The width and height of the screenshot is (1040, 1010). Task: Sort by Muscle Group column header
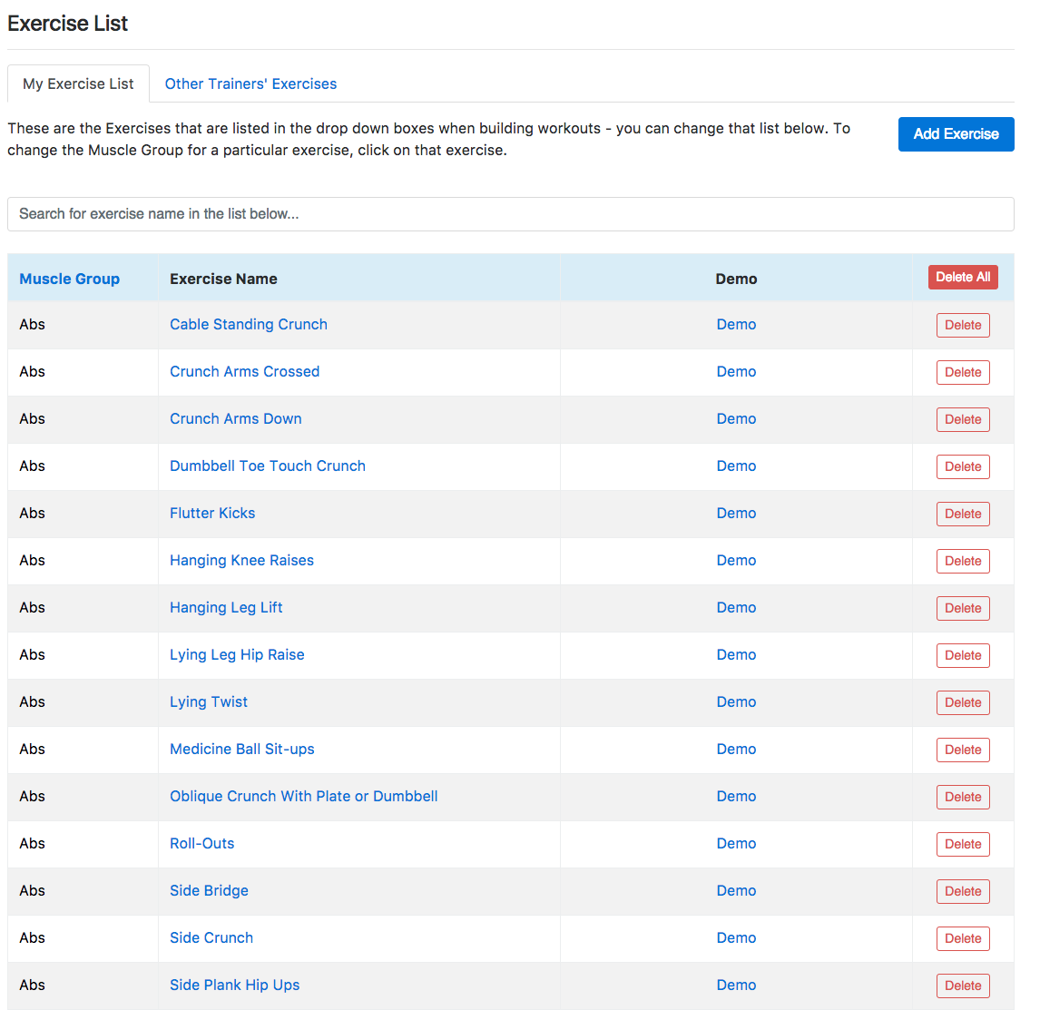[x=70, y=279]
